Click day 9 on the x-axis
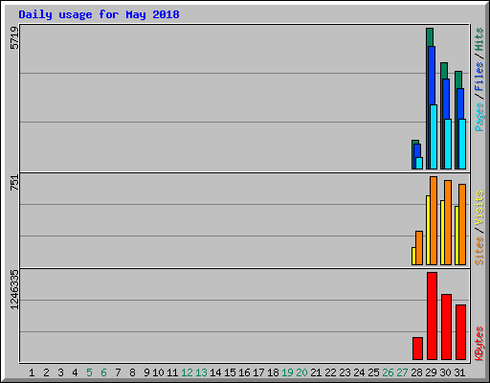Viewport: 490px width, 383px height. pos(146,372)
